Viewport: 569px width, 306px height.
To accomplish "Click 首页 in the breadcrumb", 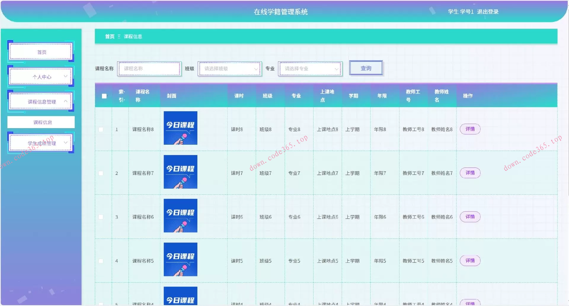I will [x=109, y=36].
